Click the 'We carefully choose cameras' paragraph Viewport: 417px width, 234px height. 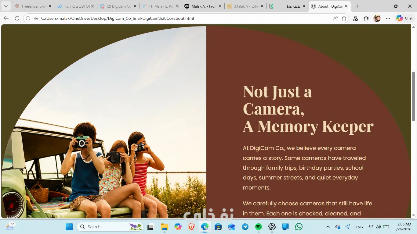pyautogui.click(x=307, y=208)
